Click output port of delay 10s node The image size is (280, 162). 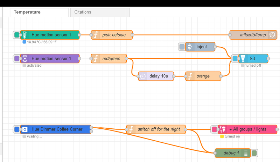(x=174, y=76)
